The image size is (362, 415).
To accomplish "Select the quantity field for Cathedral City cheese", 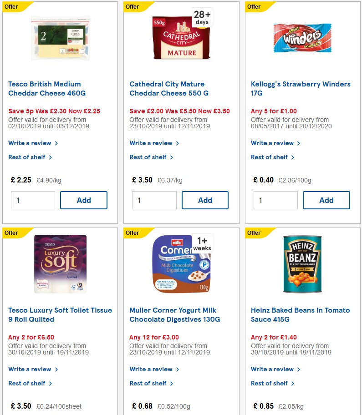I will tap(154, 200).
